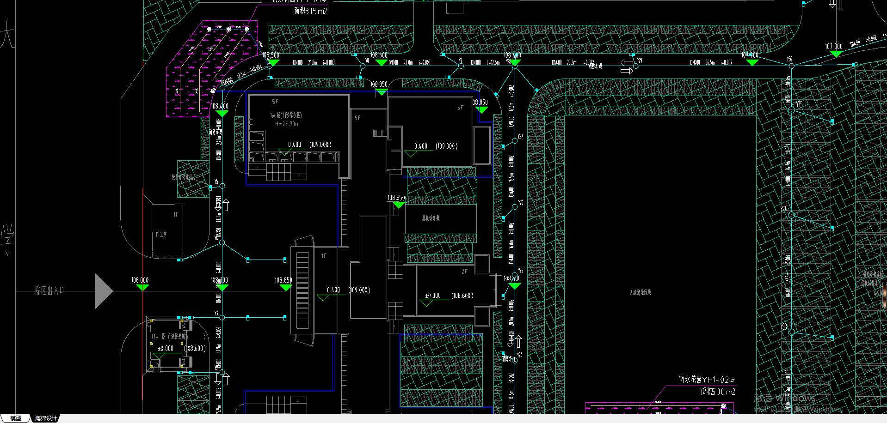The width and height of the screenshot is (887, 423).
Task: Click the Y35 manhole node
Action: click(x=791, y=111)
